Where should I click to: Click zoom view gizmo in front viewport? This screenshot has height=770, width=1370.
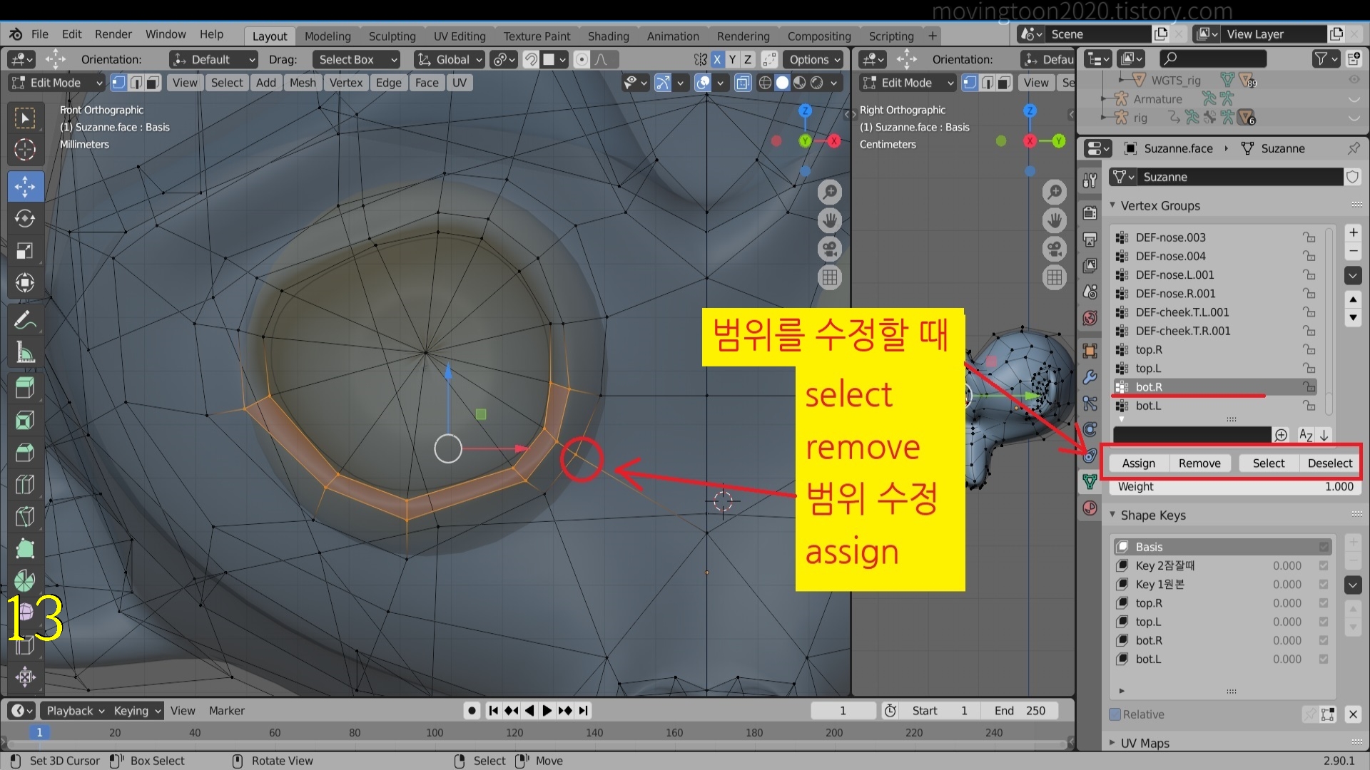pos(829,192)
